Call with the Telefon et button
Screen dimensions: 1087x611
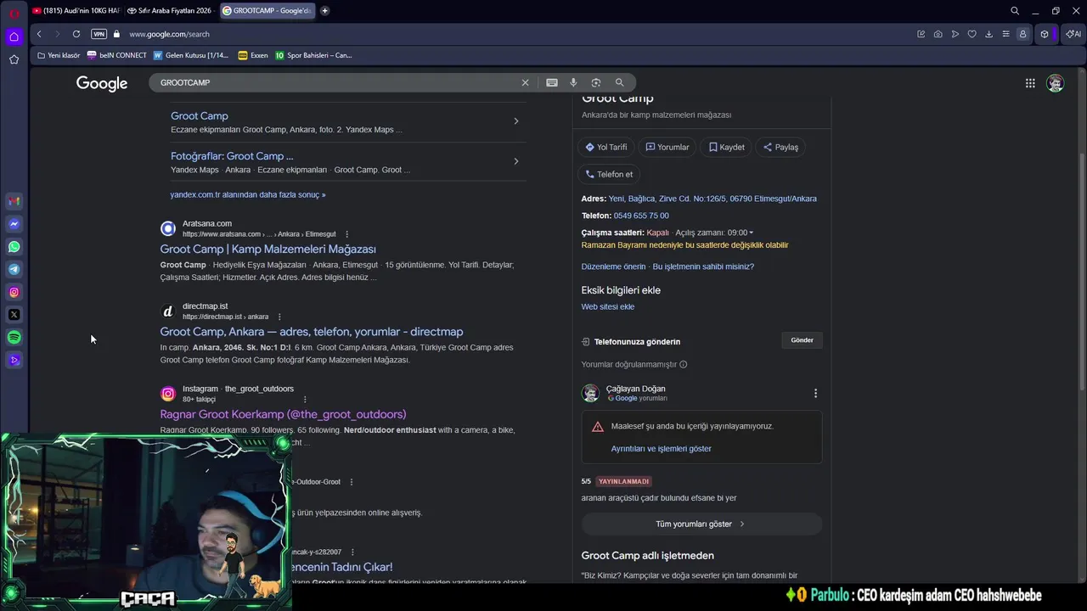(609, 174)
